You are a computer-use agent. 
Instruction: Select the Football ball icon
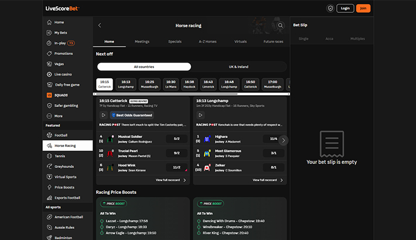pyautogui.click(x=49, y=135)
